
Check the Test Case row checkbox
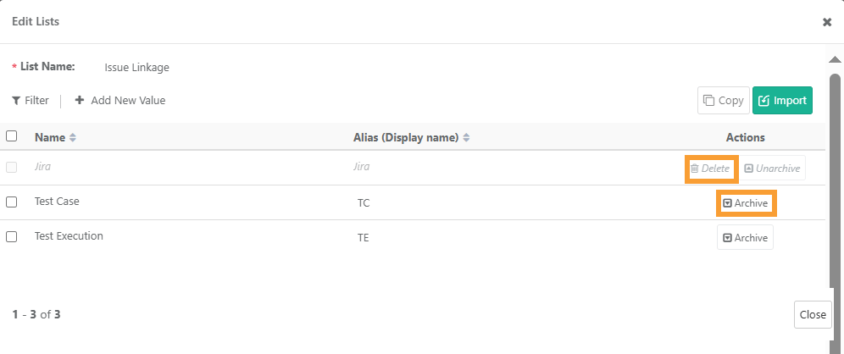(12, 202)
